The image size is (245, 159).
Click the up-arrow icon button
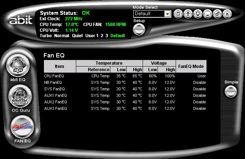188,14
